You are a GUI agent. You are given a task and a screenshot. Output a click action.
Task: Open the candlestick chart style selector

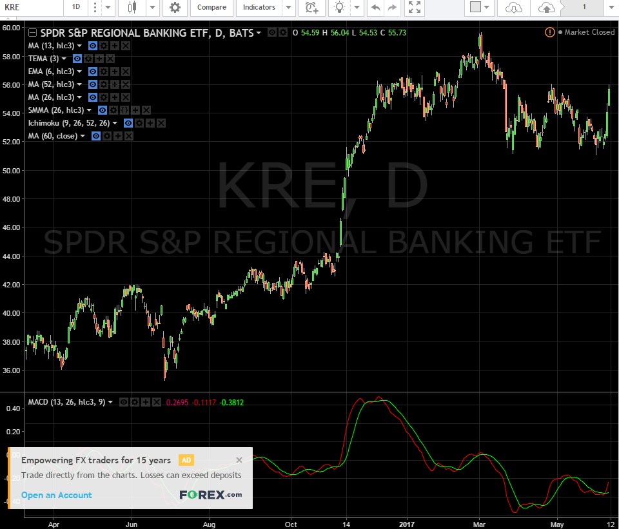pyautogui.click(x=133, y=7)
